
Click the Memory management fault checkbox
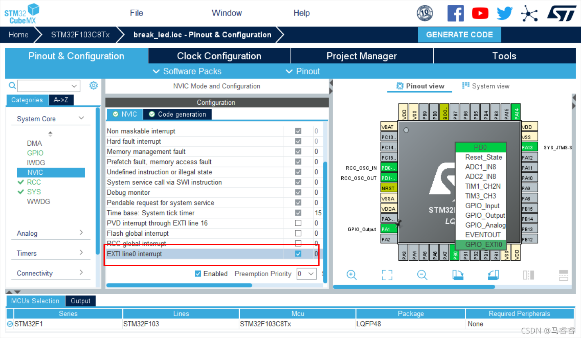click(x=298, y=151)
